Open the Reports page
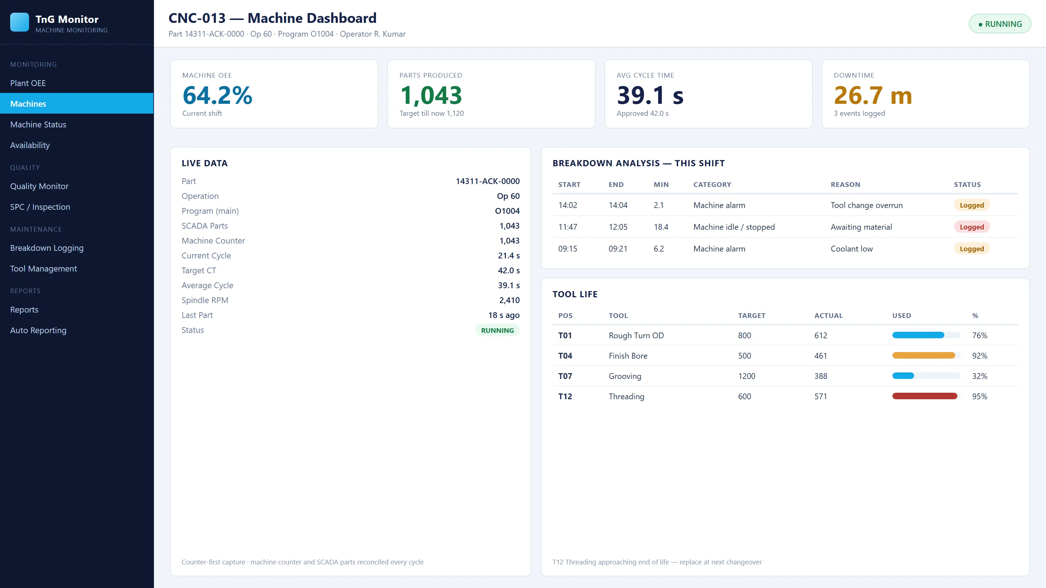This screenshot has height=588, width=1046. click(x=77, y=309)
